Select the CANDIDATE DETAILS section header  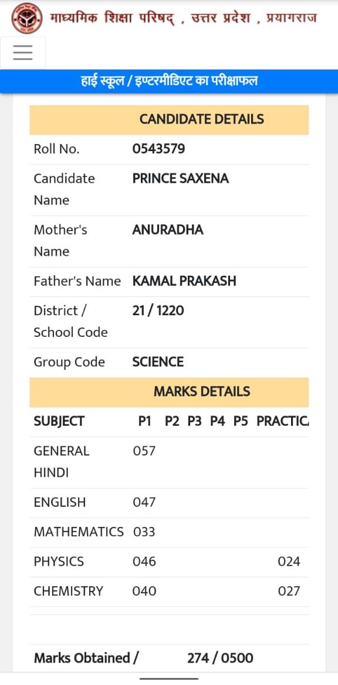(x=169, y=120)
